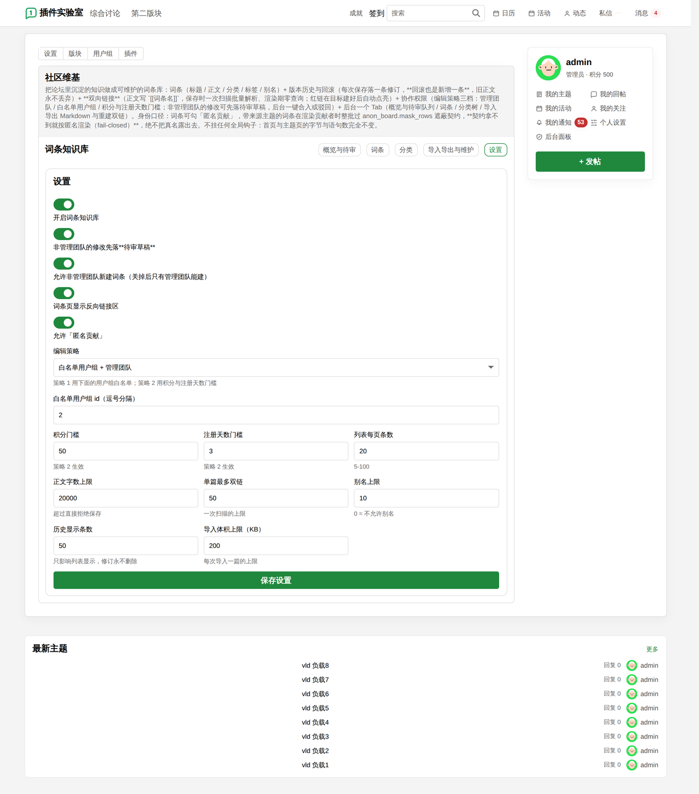The height and width of the screenshot is (794, 699).
Task: Toggle the 非管理团队的修改先落待审草稿 switch
Action: point(64,234)
